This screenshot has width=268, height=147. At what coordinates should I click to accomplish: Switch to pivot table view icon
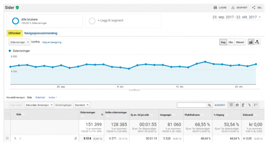(256, 105)
